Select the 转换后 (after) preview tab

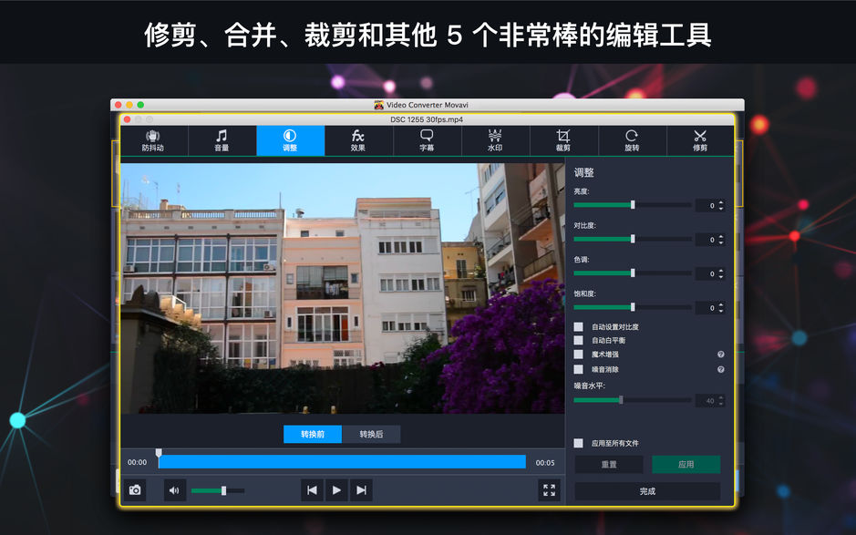point(372,434)
